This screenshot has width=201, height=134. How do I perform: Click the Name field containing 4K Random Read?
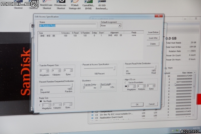click(68, 26)
